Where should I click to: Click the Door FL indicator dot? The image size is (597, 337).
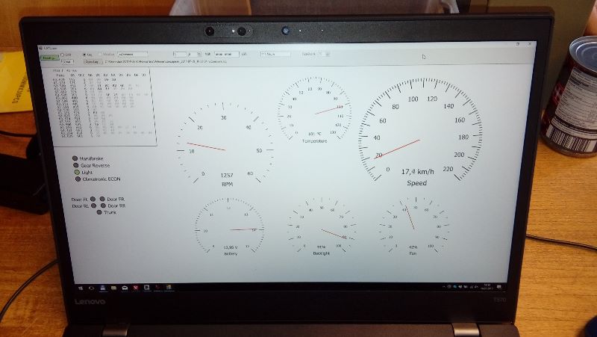pos(93,200)
